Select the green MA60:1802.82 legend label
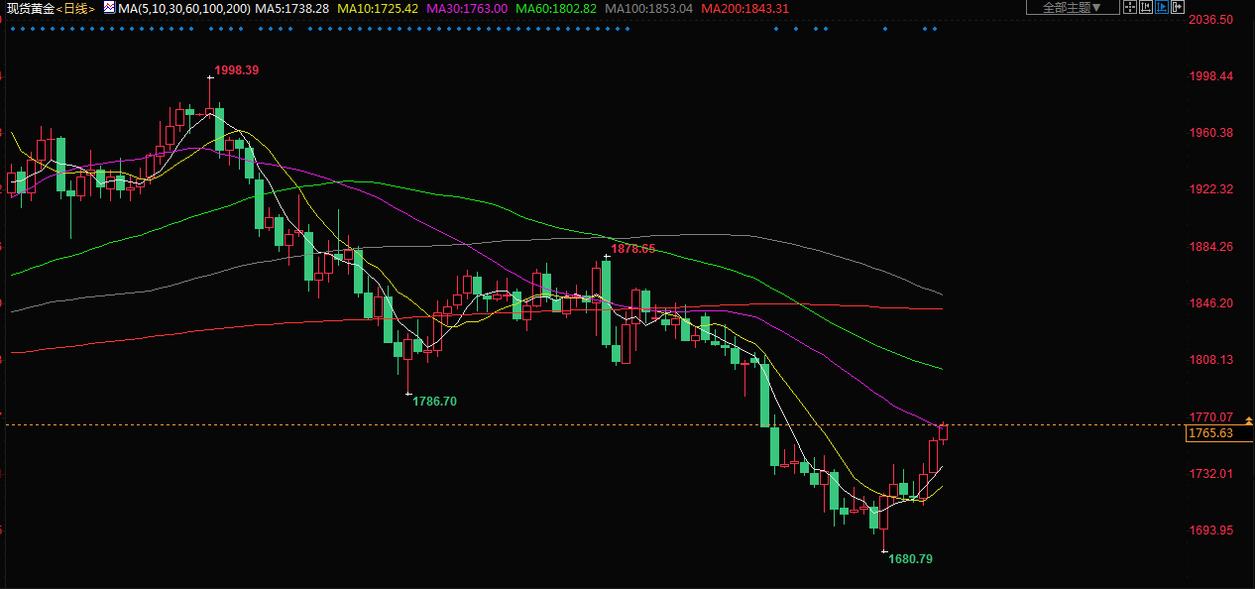The height and width of the screenshot is (589, 1255). point(555,8)
